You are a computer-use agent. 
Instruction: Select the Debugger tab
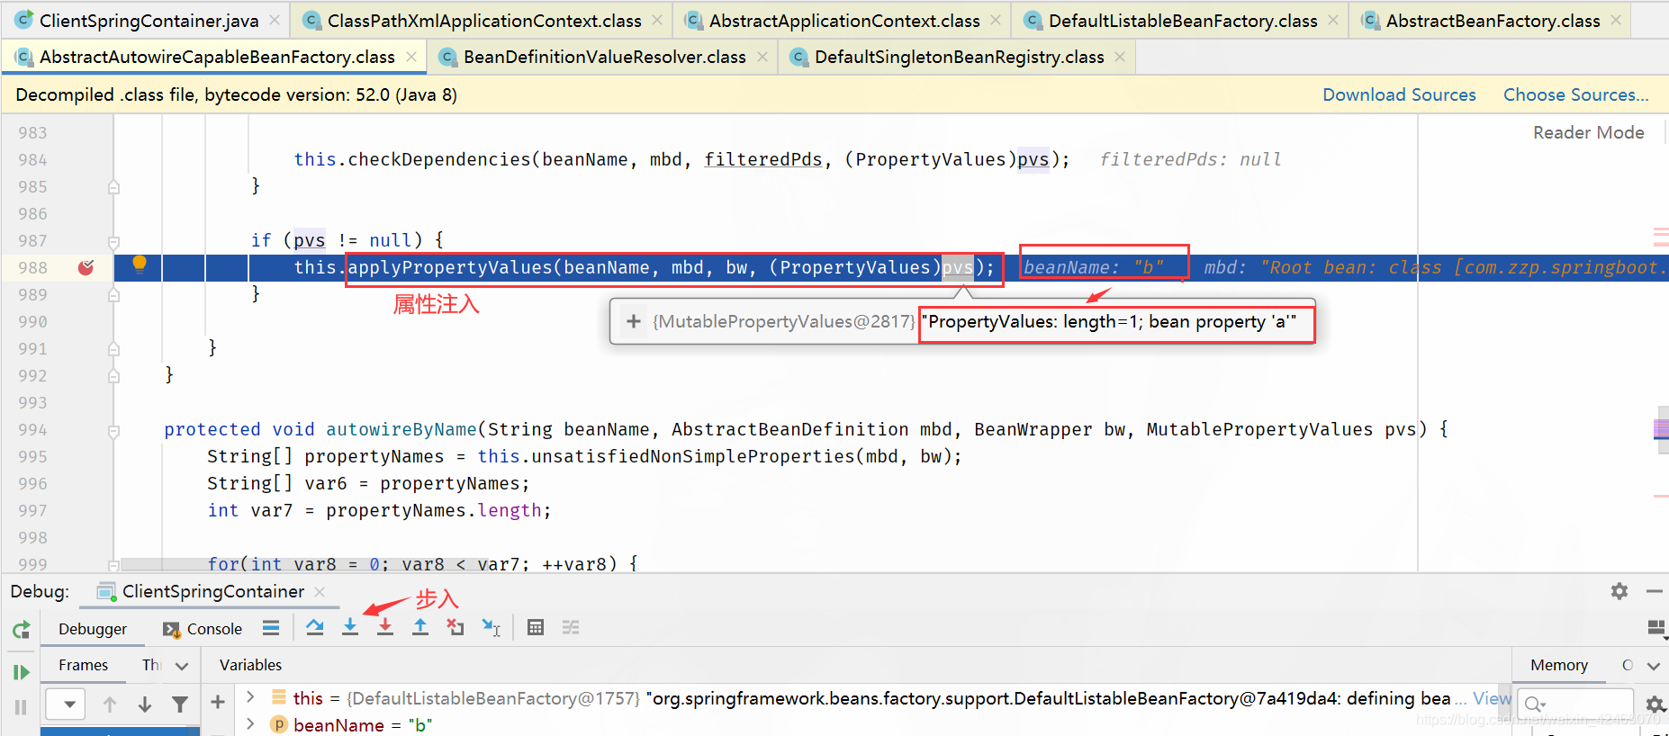[93, 629]
